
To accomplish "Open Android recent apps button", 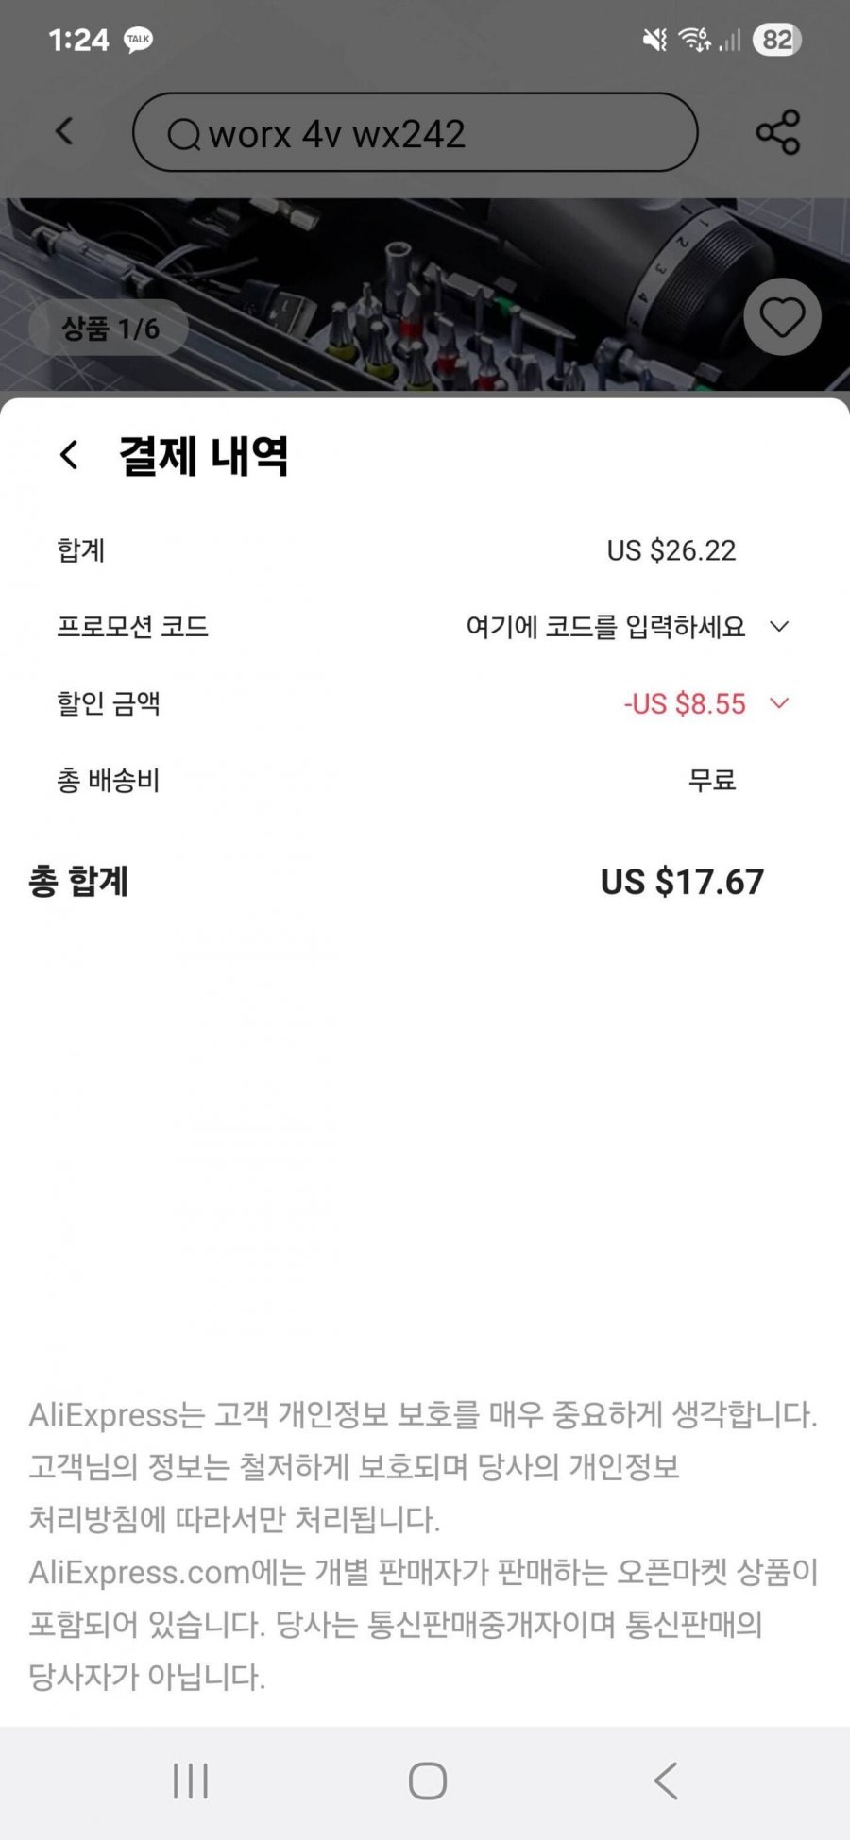I will click(x=191, y=1781).
